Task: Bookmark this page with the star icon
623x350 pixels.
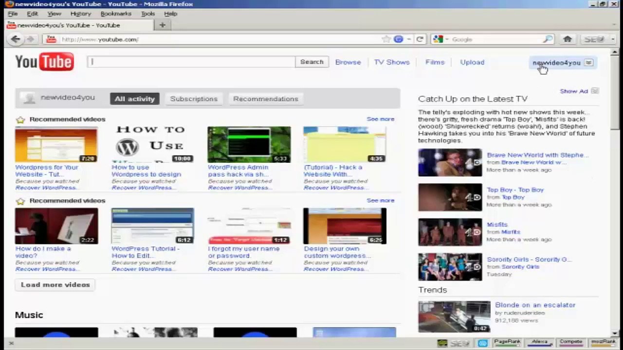Action: point(386,39)
